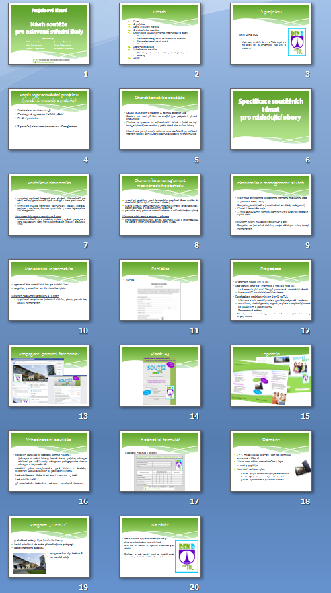Select the 'Odměny' slide thumbnail
The width and height of the screenshot is (331, 593).
[x=271, y=461]
